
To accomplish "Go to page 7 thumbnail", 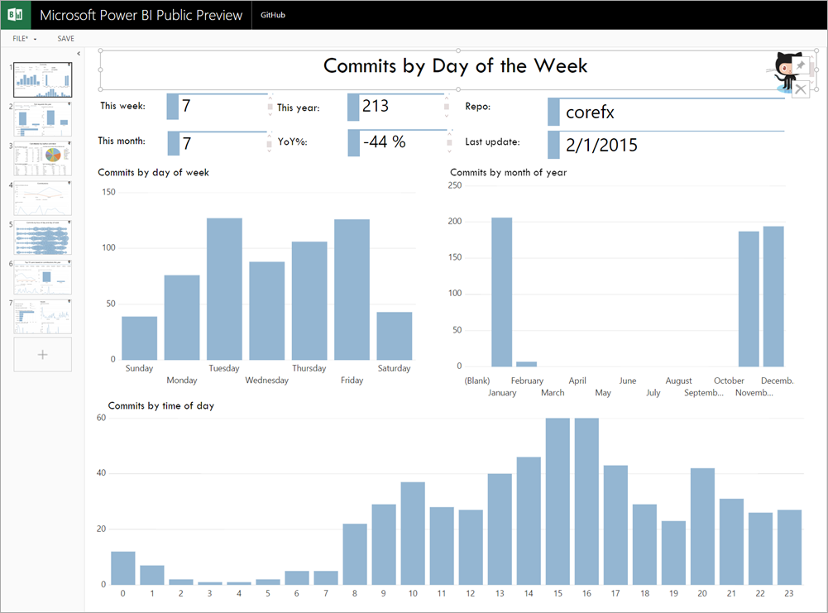I will click(43, 316).
